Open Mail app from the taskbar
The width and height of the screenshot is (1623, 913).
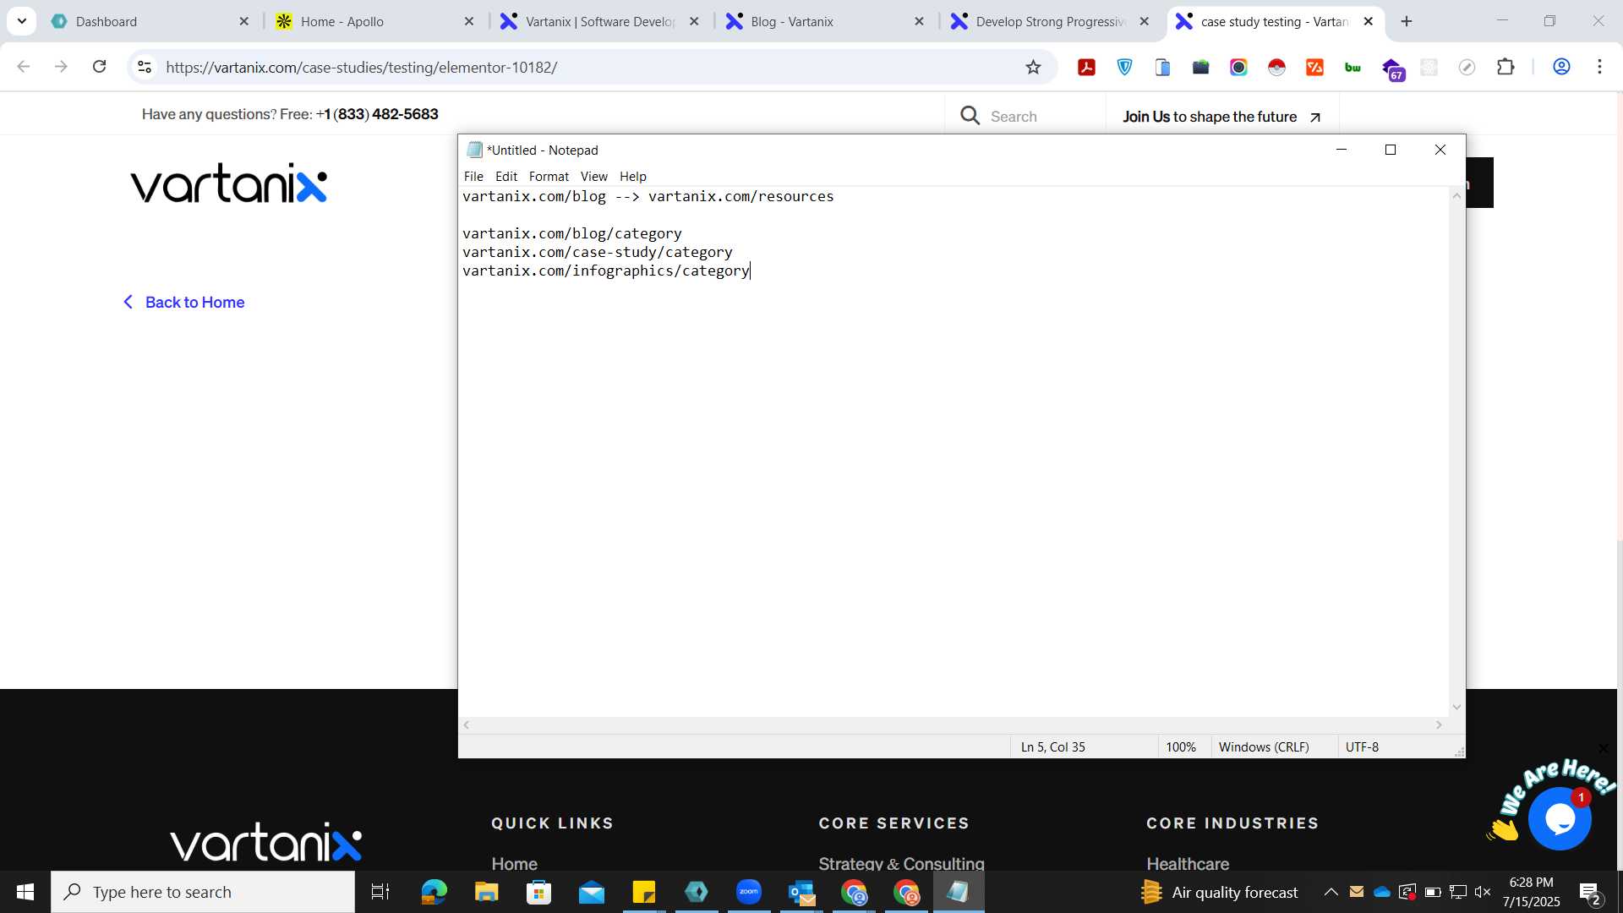coord(592,892)
